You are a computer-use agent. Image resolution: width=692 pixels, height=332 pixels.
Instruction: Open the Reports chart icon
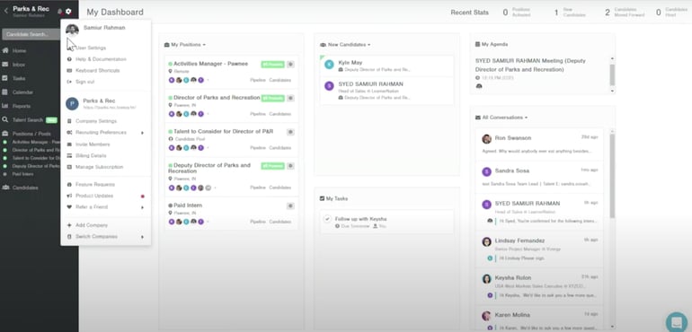tap(5, 106)
